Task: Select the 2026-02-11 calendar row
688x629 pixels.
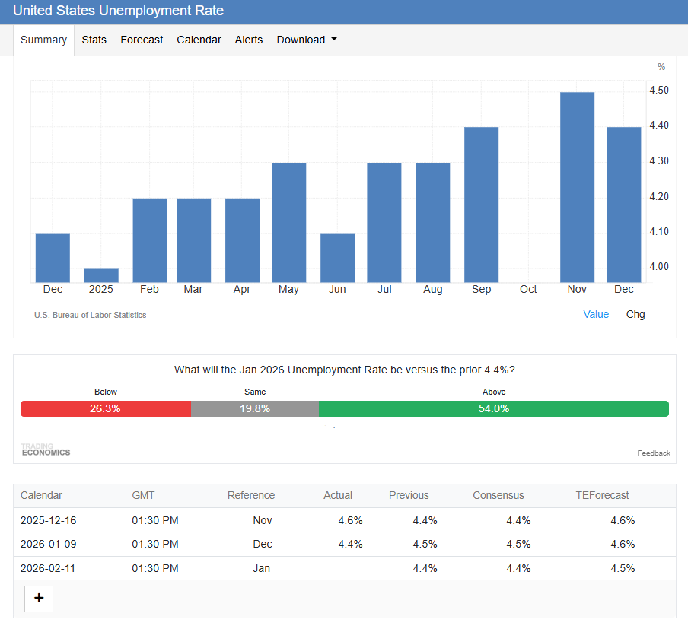Action: point(49,568)
